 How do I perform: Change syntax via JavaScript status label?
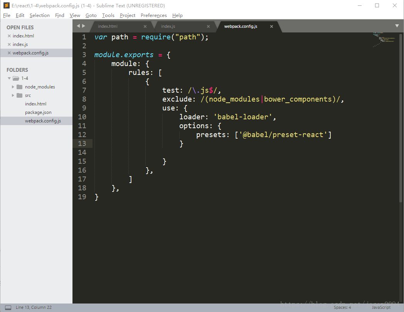[381, 308]
